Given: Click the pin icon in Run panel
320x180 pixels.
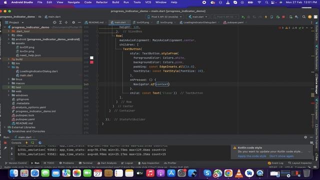Looking at the screenshot, I should pos(5,148).
